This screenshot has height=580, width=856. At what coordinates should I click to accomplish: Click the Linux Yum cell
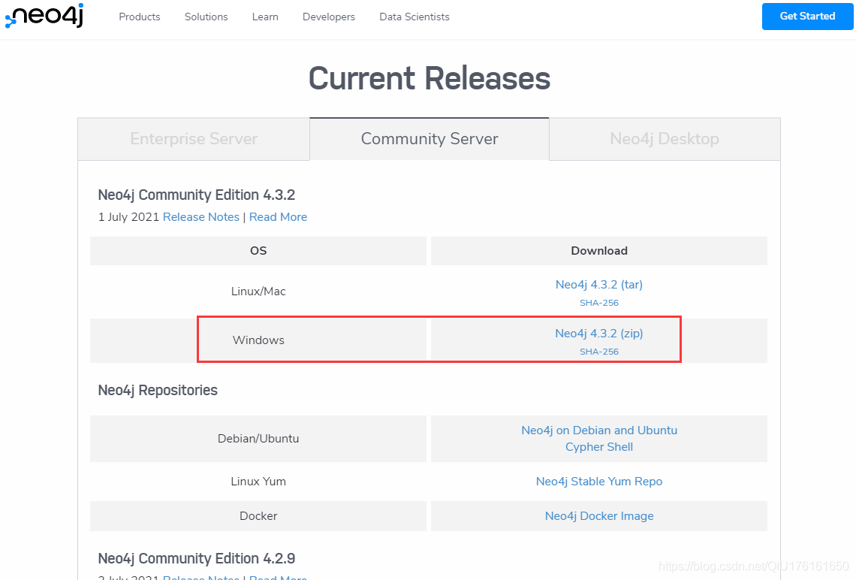258,481
